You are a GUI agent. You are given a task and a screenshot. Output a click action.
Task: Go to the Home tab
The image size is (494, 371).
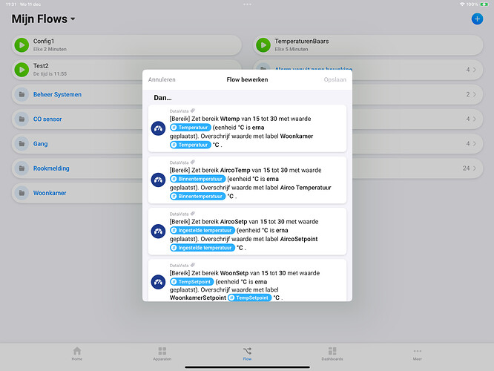[x=77, y=354]
